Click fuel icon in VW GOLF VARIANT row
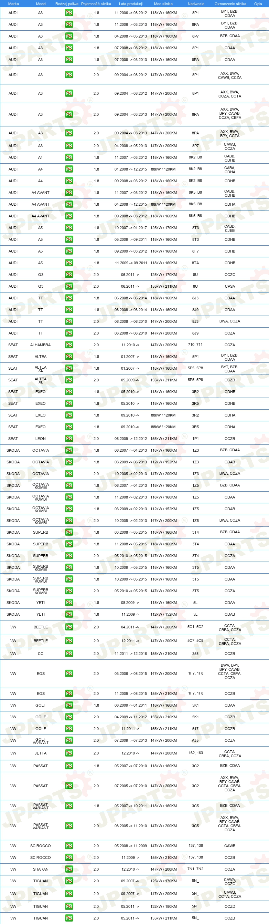Viewport: 269px width, 924px height. pyautogui.click(x=69, y=740)
